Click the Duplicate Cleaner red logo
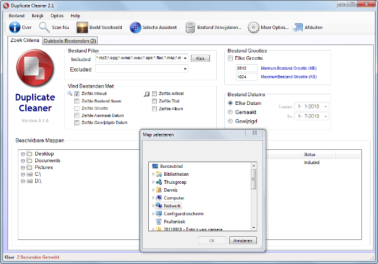This screenshot has height=264, width=378. click(35, 68)
